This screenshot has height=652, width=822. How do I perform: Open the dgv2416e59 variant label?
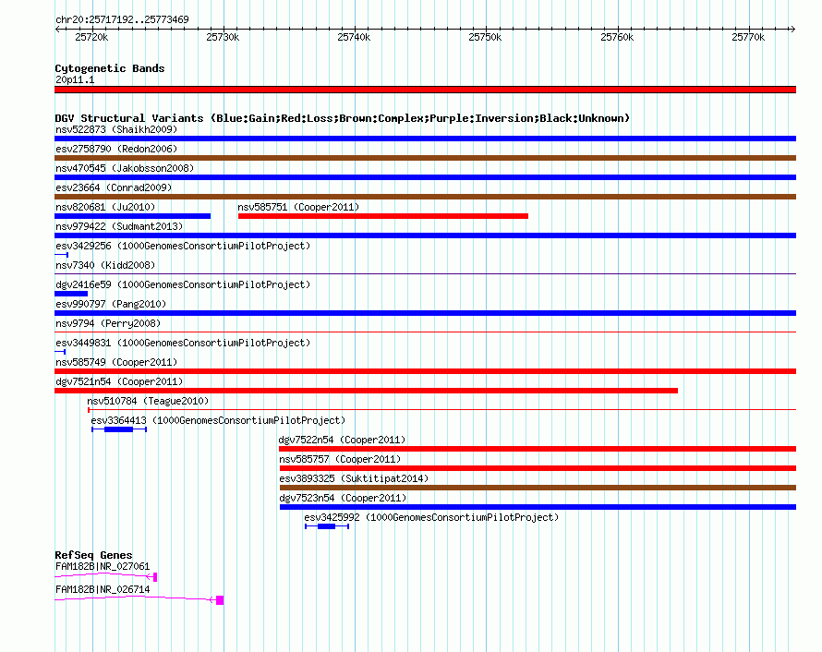pyautogui.click(x=183, y=284)
